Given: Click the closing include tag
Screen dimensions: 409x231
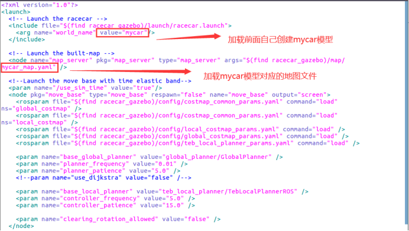Looking at the screenshot, I should pos(27,40).
